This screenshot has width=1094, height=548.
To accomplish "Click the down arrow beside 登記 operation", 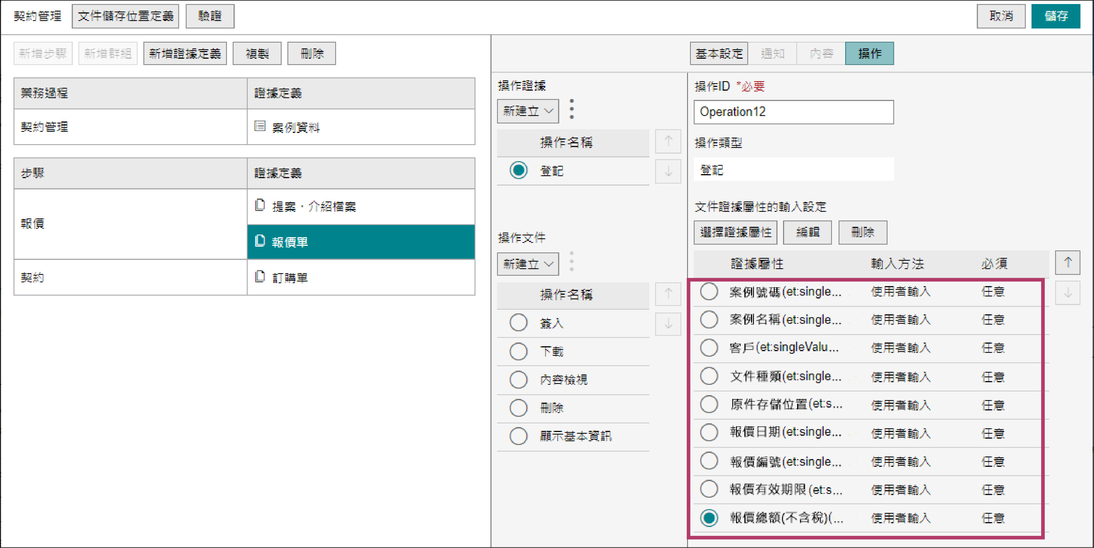I will click(x=668, y=171).
